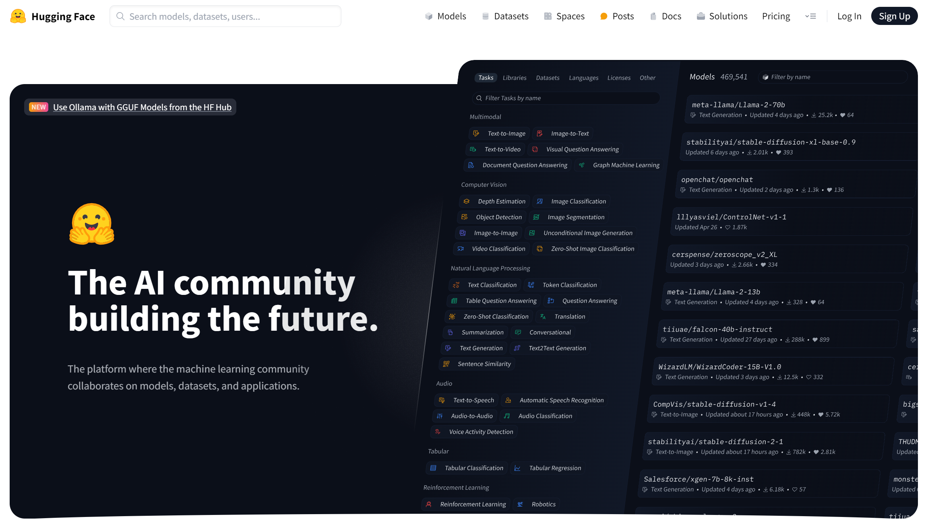Screen dimensions: 928x523
Task: Click the Models cube icon in navbar
Action: point(429,16)
